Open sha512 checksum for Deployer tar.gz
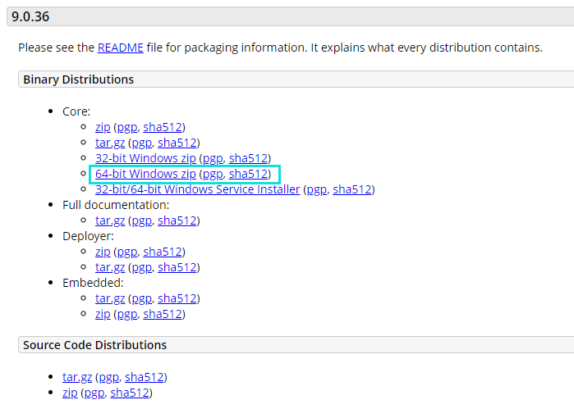This screenshot has width=574, height=409. [x=177, y=267]
